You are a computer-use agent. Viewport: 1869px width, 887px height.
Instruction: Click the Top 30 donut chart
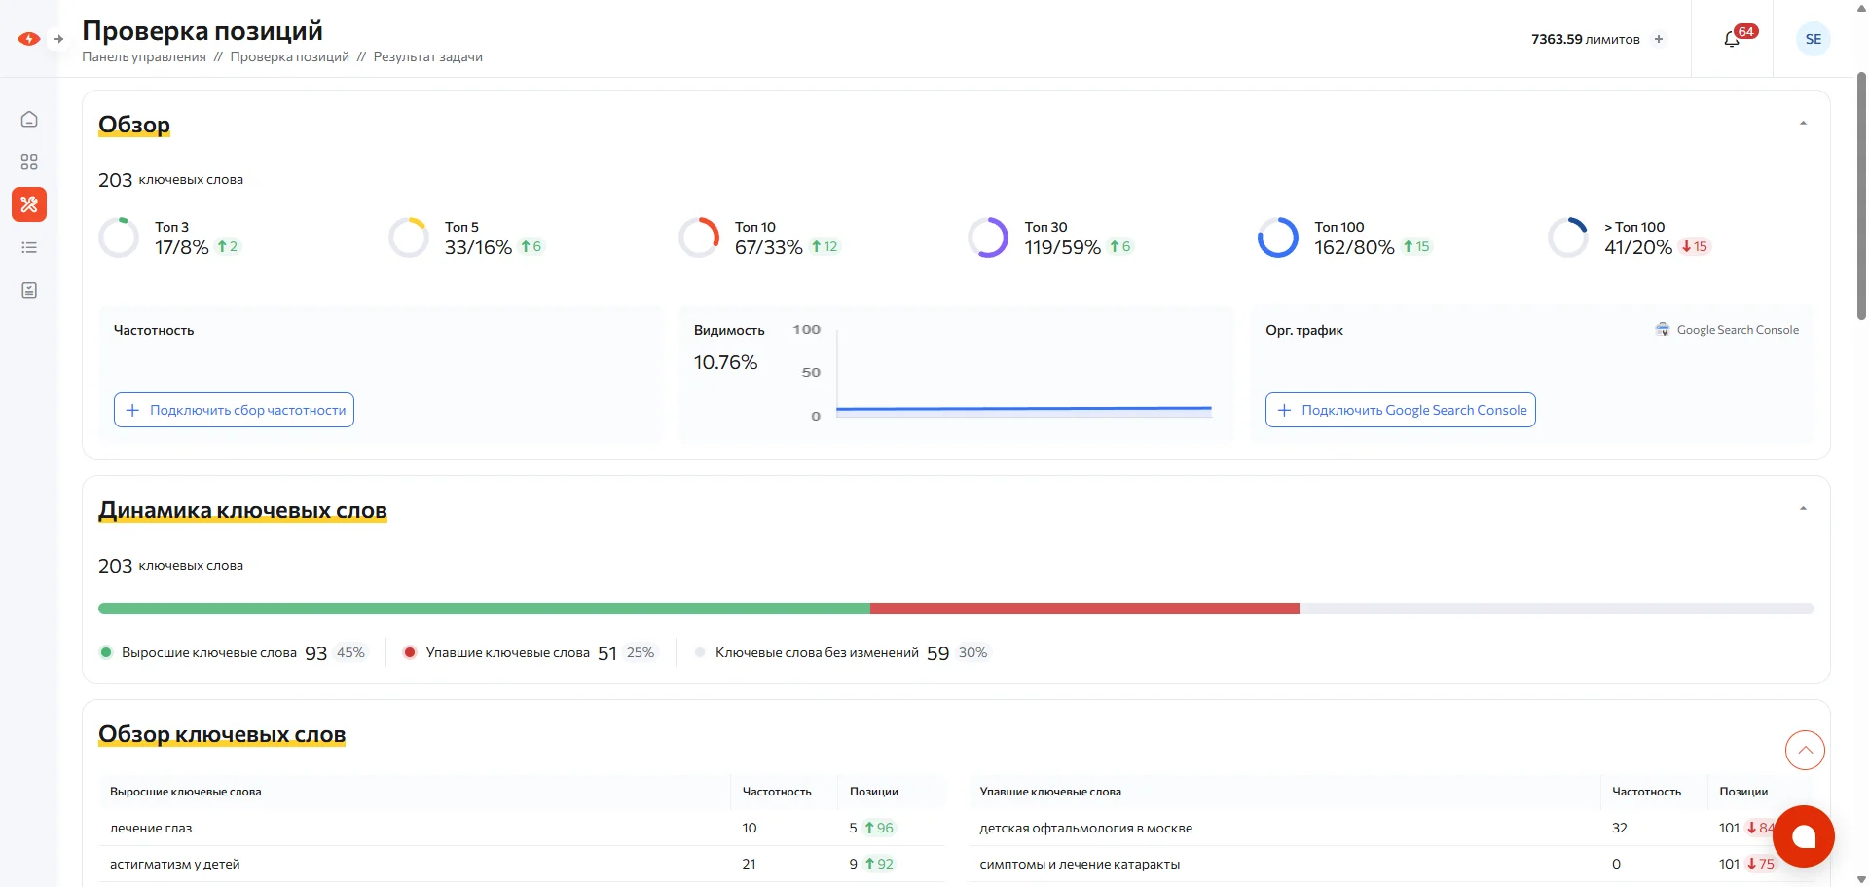click(x=988, y=238)
